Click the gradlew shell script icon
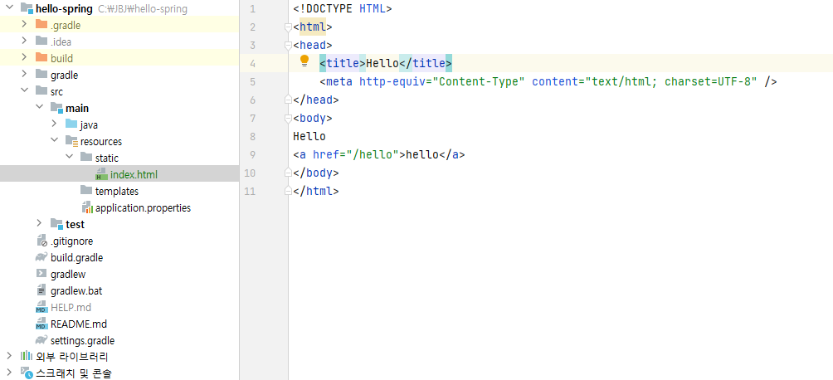The width and height of the screenshot is (833, 380). [x=41, y=274]
